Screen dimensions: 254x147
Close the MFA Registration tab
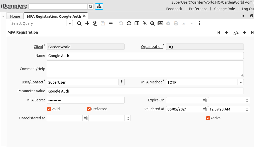pyautogui.click(x=84, y=16)
